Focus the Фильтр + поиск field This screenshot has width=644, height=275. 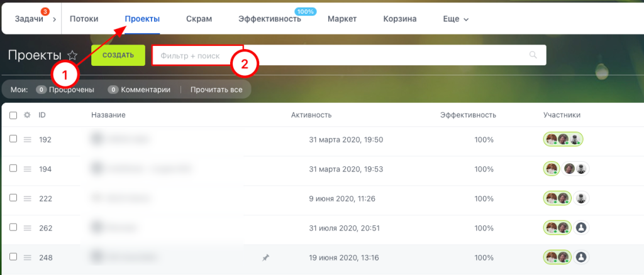click(x=348, y=55)
